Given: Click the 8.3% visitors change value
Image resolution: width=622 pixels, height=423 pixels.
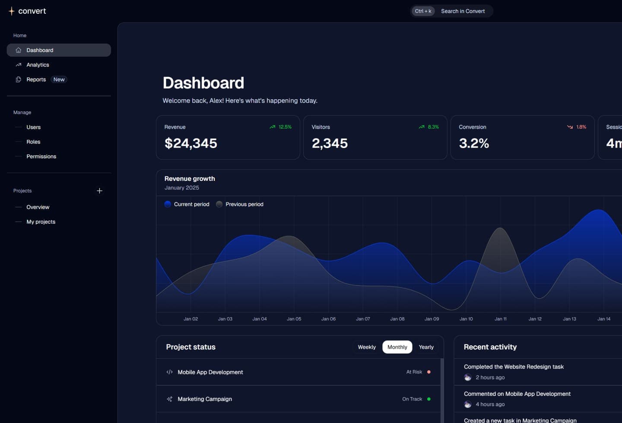Looking at the screenshot, I should coord(433,127).
